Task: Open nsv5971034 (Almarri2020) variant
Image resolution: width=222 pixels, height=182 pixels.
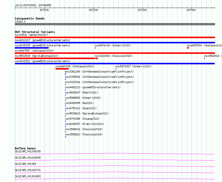Action: (113, 45)
